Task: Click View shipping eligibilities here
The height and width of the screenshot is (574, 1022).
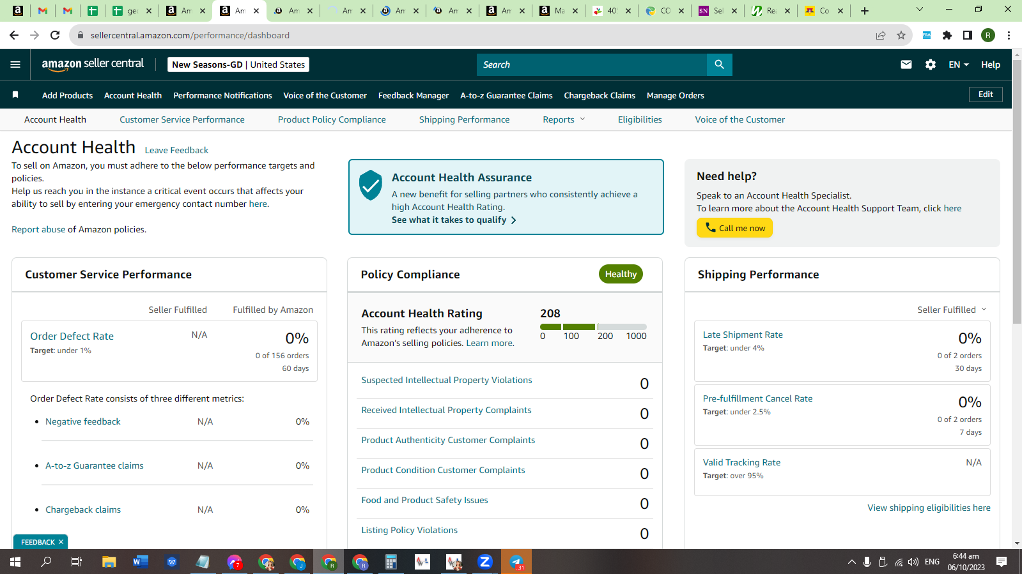Action: click(929, 508)
